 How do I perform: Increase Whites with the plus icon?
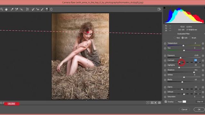(203, 75)
